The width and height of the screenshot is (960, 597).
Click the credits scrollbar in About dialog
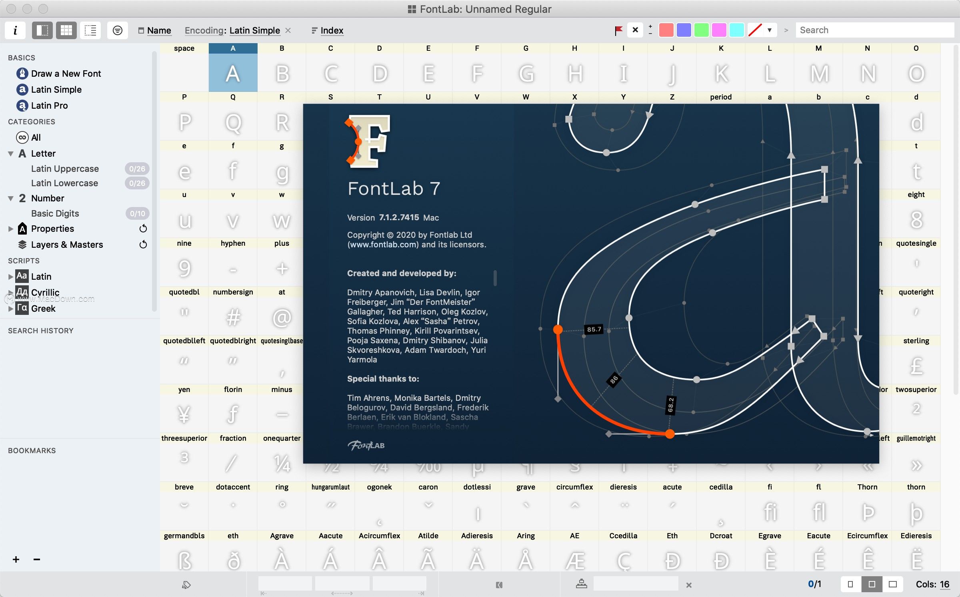pos(495,278)
